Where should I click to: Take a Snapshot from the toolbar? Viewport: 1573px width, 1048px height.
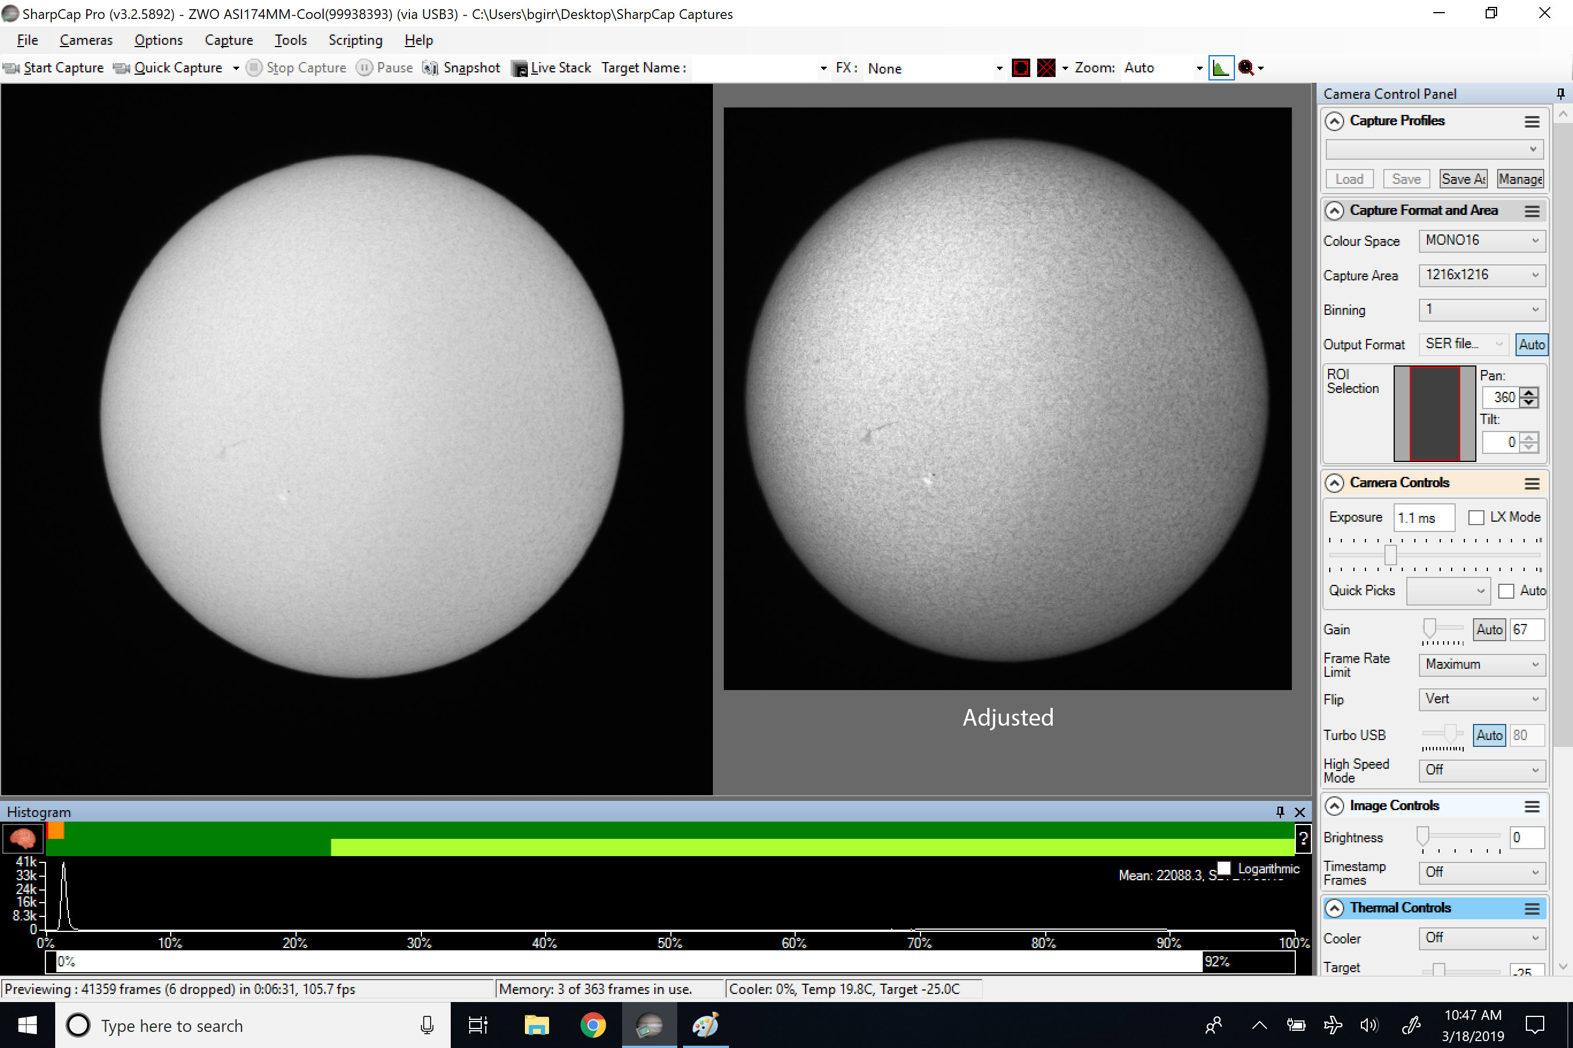pyautogui.click(x=462, y=68)
